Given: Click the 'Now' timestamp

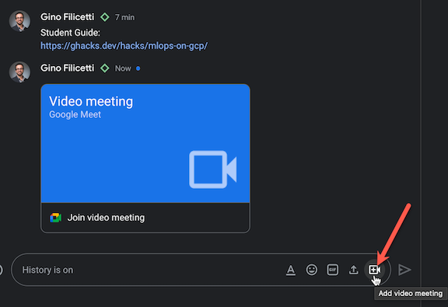Looking at the screenshot, I should click(x=123, y=68).
